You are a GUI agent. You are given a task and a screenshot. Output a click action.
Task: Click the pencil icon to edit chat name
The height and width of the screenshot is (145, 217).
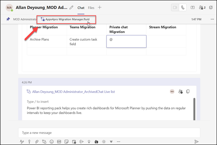(x=71, y=7)
